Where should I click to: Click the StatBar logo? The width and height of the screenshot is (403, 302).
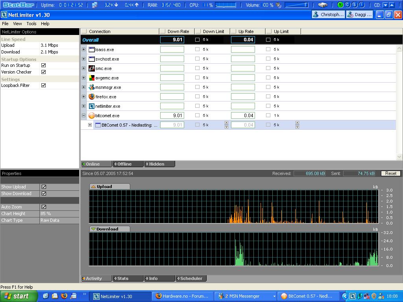18,5
